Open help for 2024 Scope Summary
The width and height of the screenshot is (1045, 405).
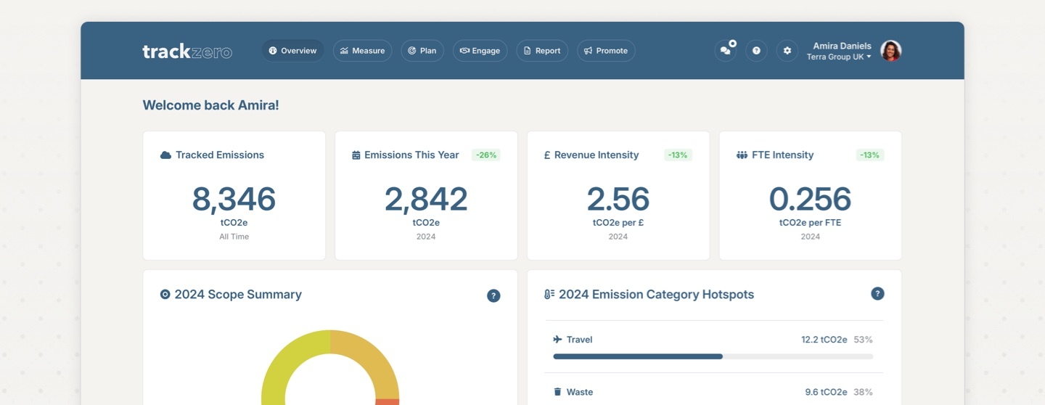click(x=493, y=295)
